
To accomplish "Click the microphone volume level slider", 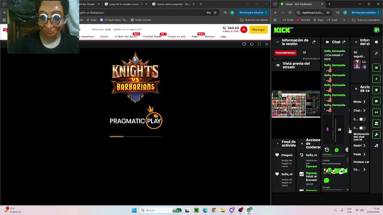I will coord(335,130).
